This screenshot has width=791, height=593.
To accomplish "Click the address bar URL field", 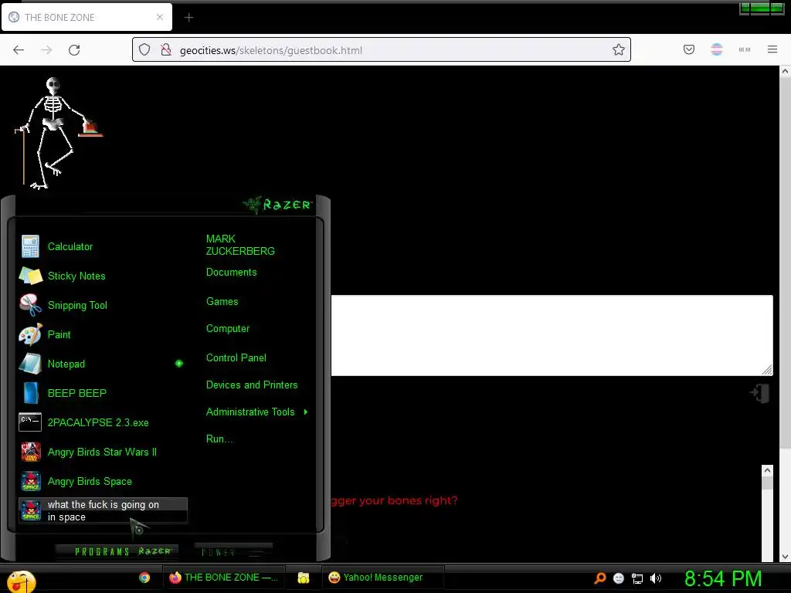I will tap(382, 50).
